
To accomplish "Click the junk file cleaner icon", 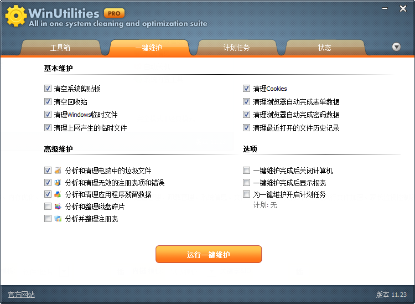I will [x=58, y=170].
